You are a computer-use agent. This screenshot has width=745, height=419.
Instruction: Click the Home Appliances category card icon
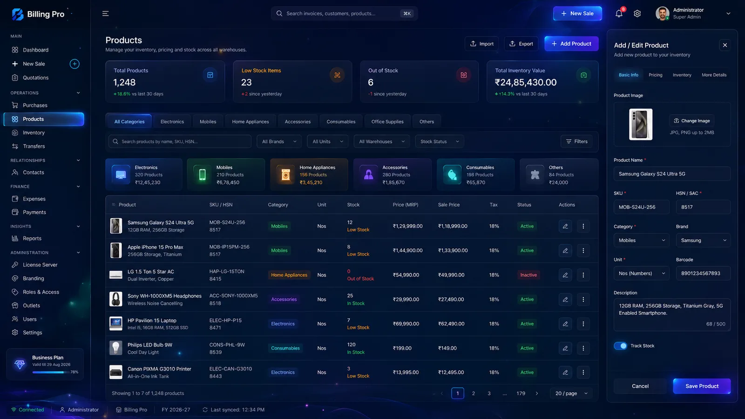point(286,175)
